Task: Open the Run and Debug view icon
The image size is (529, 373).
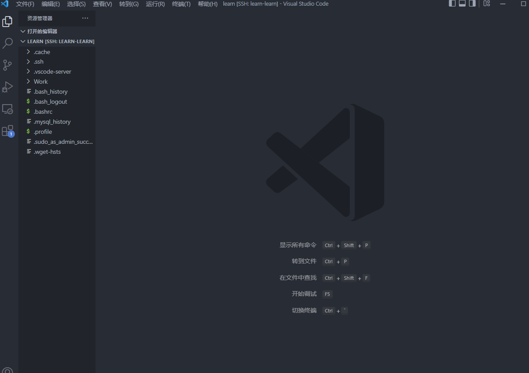Action: point(7,87)
